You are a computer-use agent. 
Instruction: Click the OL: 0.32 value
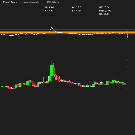[x=104, y=14]
